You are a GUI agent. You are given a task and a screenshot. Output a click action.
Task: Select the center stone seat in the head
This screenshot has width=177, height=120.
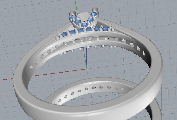pos(84,17)
